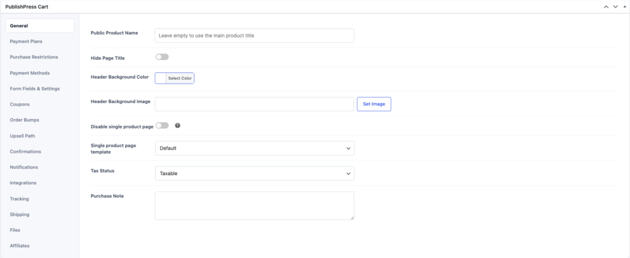630x258 pixels.
Task: Click into Purchase Note text area
Action: pyautogui.click(x=254, y=205)
